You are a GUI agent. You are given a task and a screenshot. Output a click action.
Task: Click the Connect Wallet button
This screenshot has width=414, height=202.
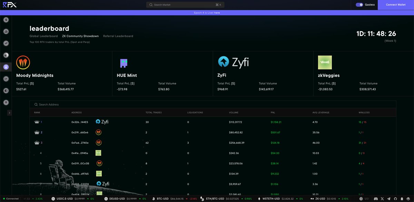395,5
